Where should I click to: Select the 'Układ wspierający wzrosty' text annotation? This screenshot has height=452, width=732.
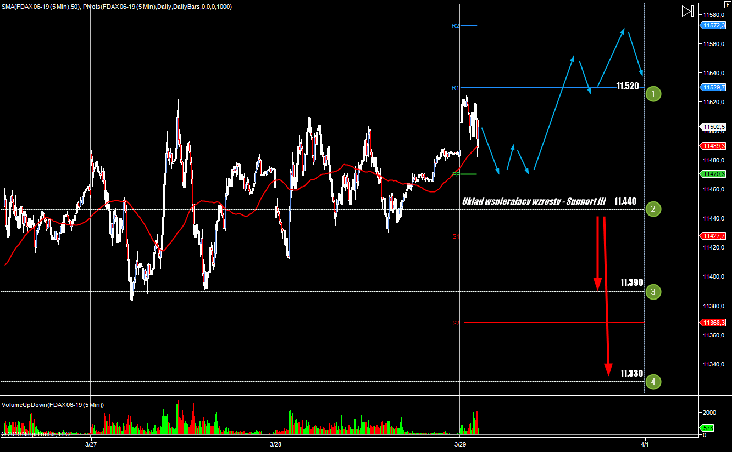coord(534,201)
